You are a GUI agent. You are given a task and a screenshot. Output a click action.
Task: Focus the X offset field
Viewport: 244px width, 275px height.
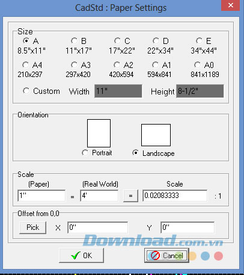(98, 227)
